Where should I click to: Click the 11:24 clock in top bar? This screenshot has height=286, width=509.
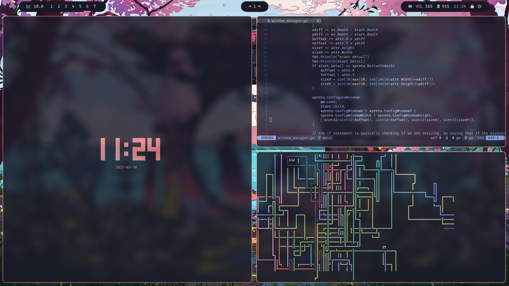(460, 6)
